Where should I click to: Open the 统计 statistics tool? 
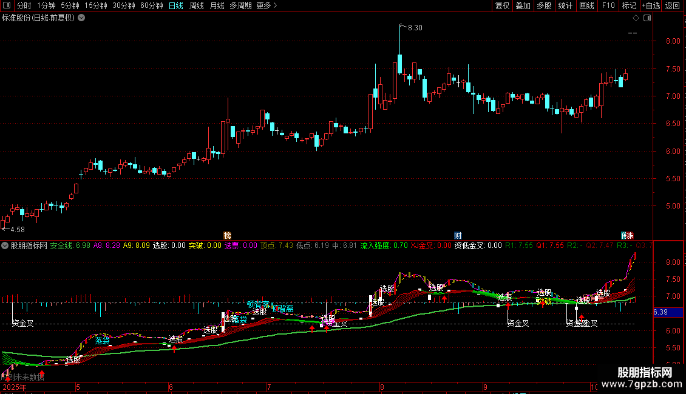tap(565, 5)
